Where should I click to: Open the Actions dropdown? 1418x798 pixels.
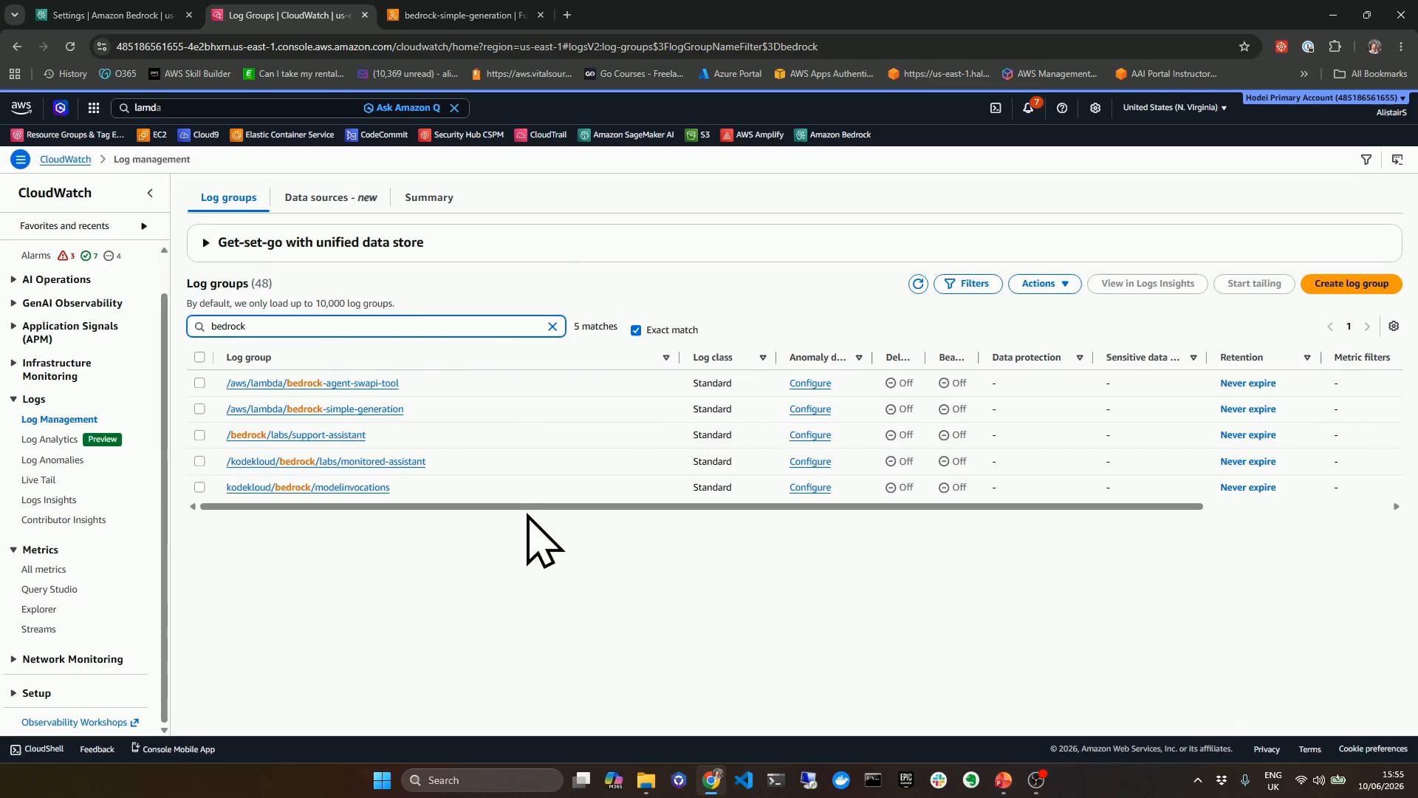click(x=1044, y=284)
